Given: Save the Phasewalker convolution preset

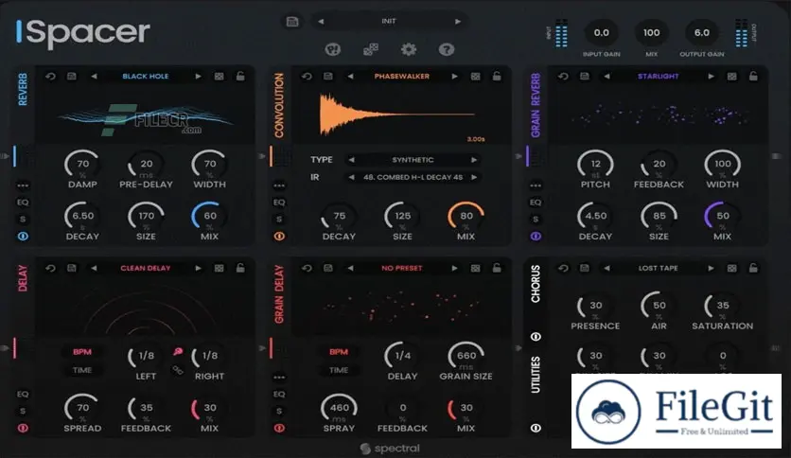Looking at the screenshot, I should (328, 76).
